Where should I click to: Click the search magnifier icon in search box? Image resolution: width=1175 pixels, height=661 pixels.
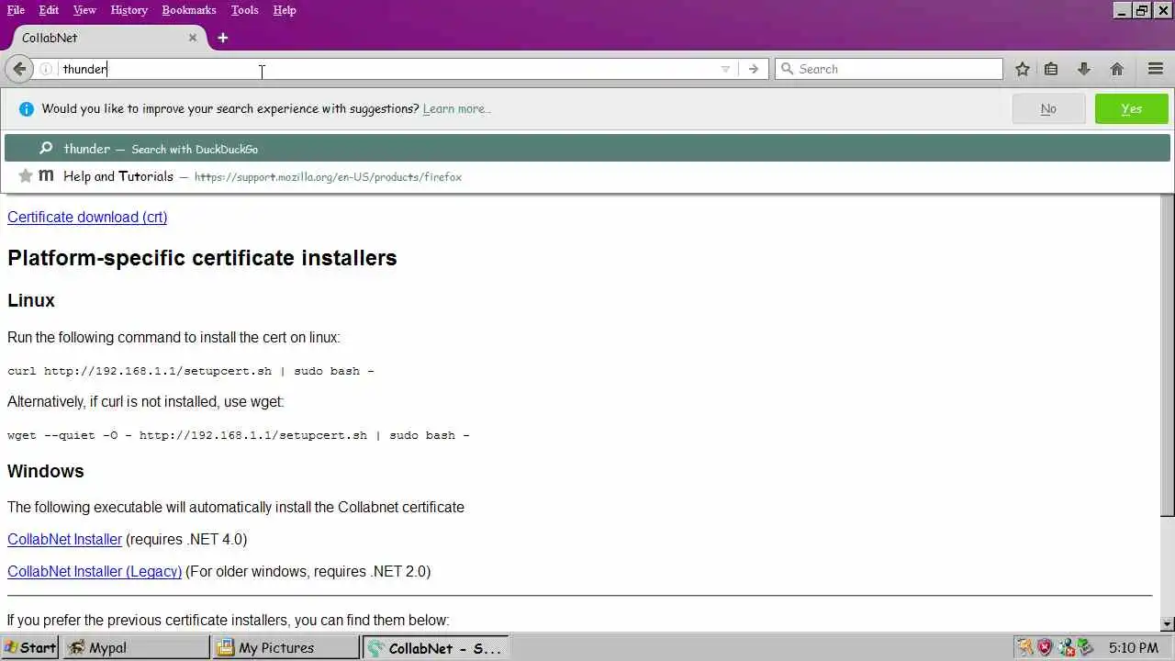point(787,69)
